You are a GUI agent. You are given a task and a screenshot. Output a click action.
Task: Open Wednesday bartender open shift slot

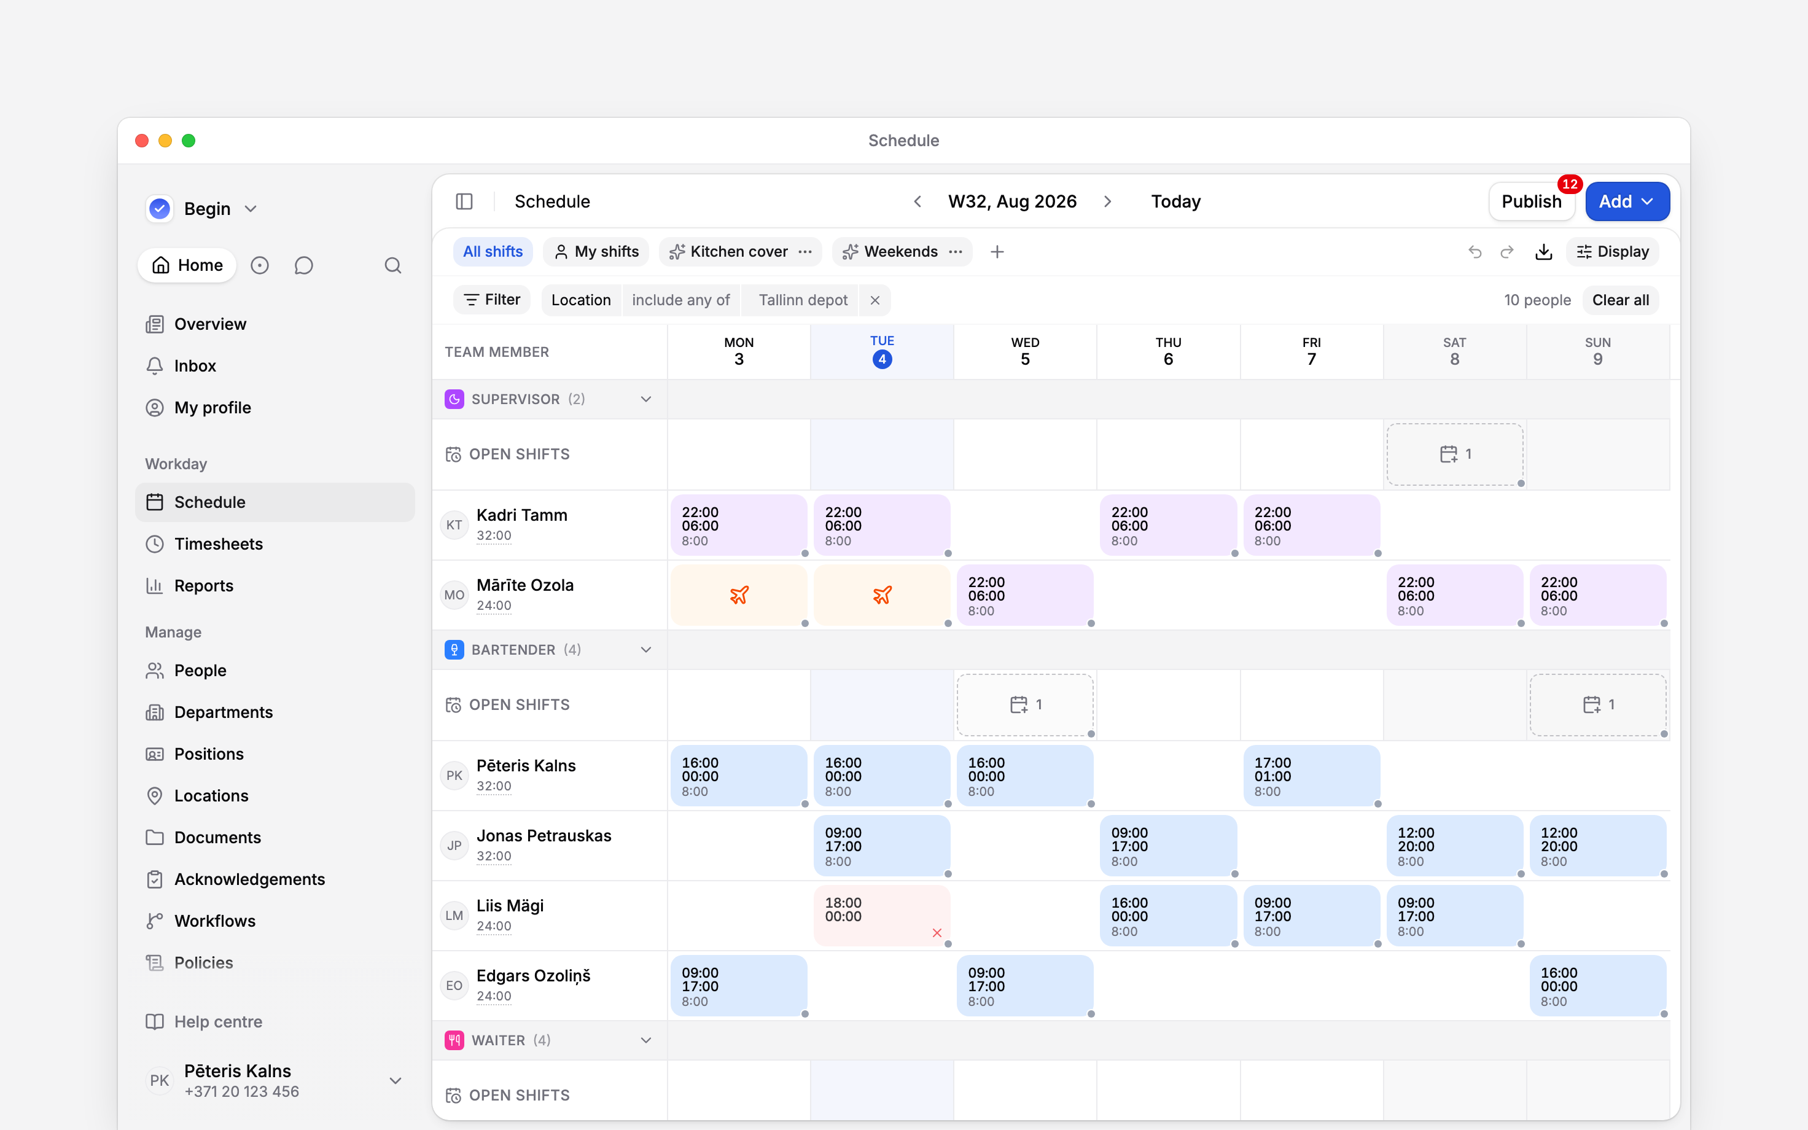click(1025, 705)
